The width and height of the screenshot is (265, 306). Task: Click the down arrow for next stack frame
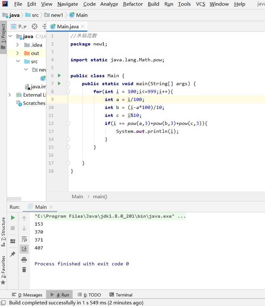(24, 228)
